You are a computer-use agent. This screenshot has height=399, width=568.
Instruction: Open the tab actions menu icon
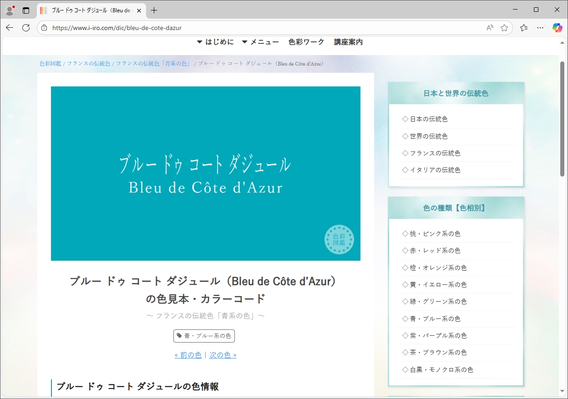coord(26,10)
